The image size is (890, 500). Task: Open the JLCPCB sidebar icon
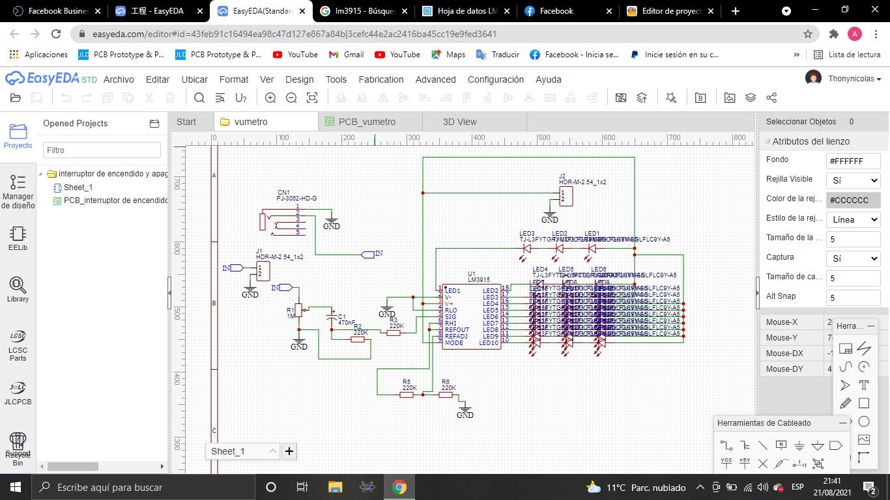tap(18, 393)
